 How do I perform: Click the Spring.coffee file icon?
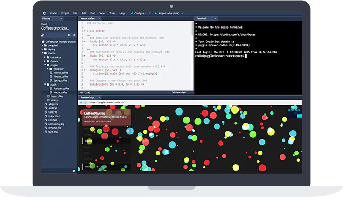(51, 80)
